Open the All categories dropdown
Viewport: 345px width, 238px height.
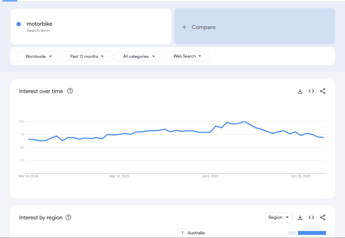point(138,56)
